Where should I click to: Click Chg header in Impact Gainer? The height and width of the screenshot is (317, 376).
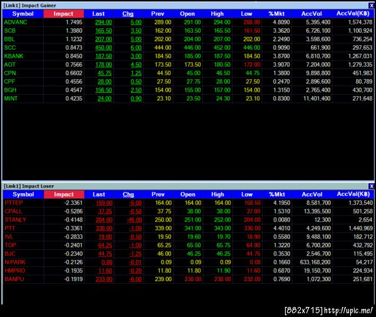point(128,14)
